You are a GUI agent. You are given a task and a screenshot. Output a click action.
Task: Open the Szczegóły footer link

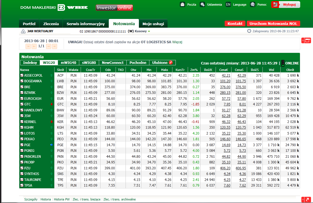point(31,199)
